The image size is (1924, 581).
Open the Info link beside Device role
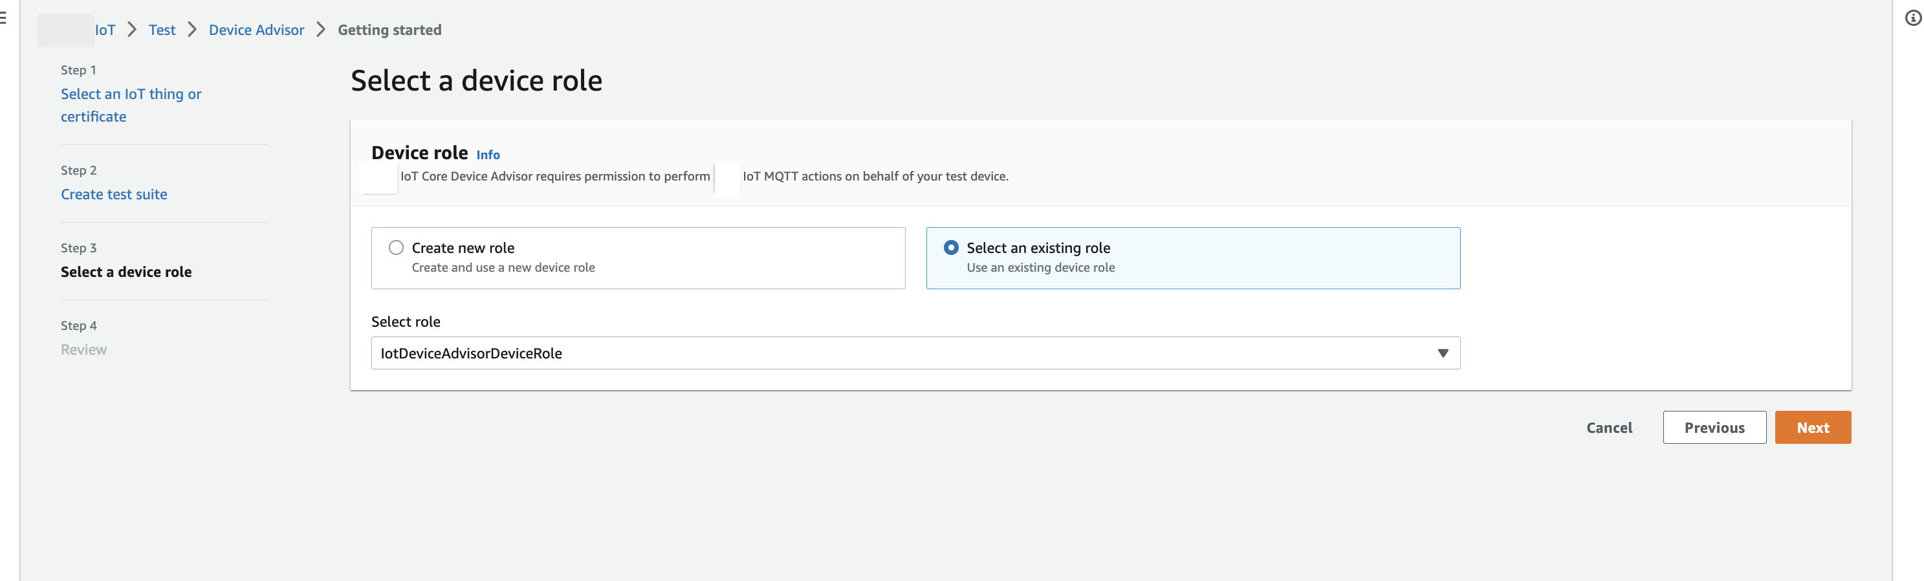[x=488, y=155]
